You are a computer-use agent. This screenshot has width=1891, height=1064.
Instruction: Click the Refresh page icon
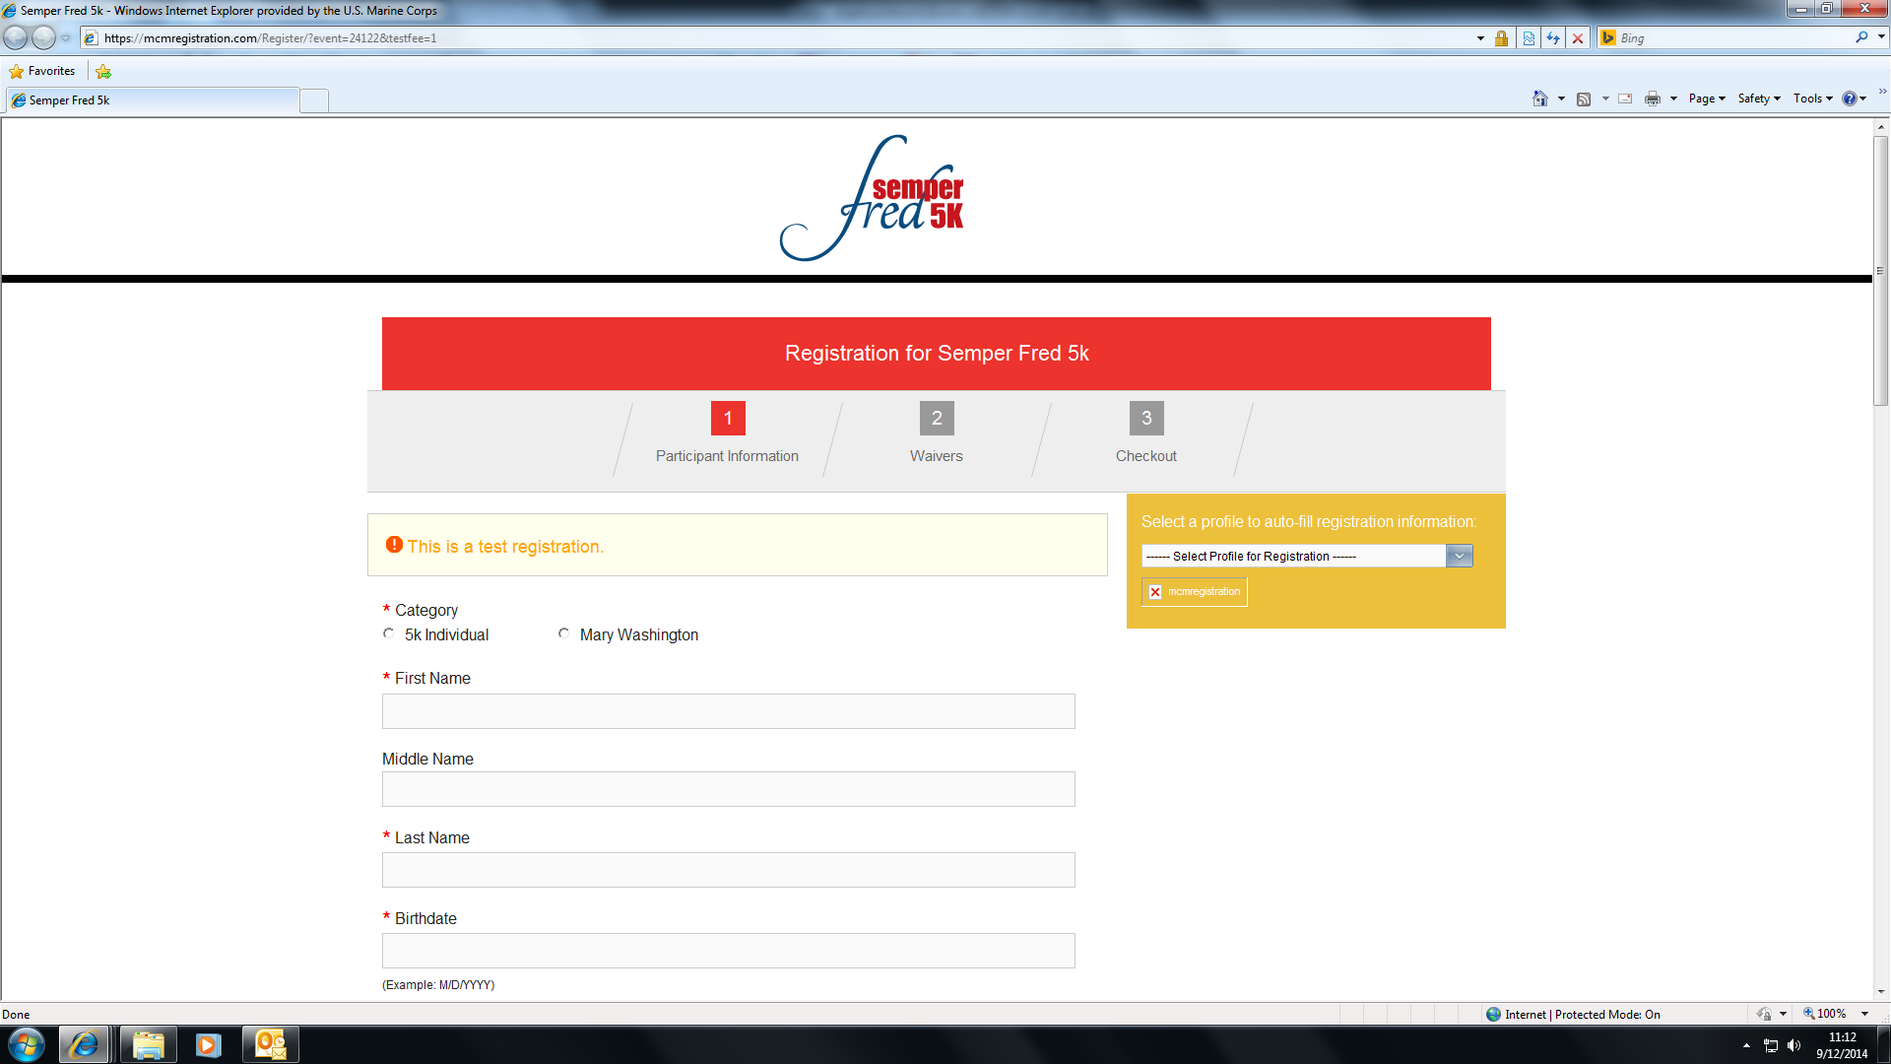click(1553, 38)
